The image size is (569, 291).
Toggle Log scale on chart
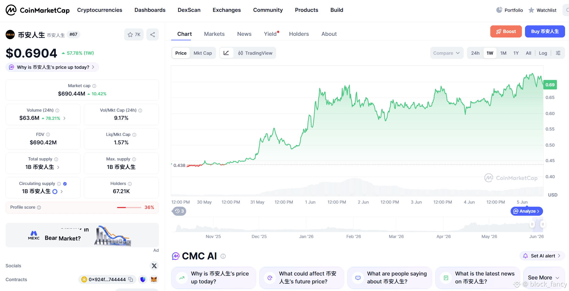click(x=543, y=53)
